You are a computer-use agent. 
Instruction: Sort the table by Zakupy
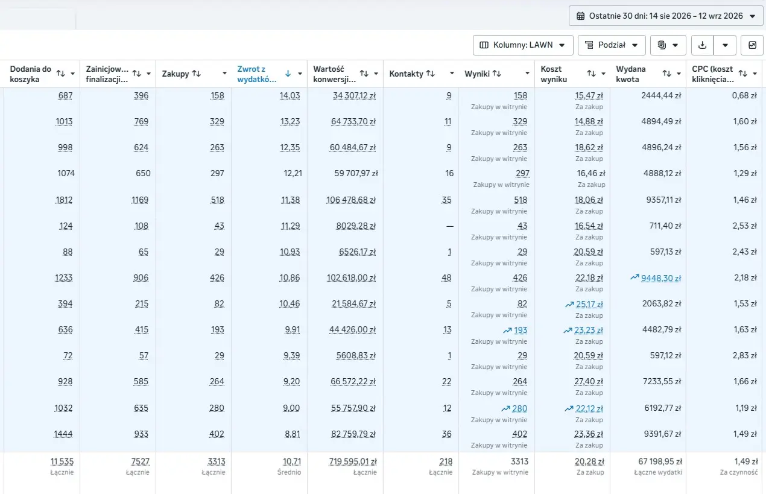point(197,74)
